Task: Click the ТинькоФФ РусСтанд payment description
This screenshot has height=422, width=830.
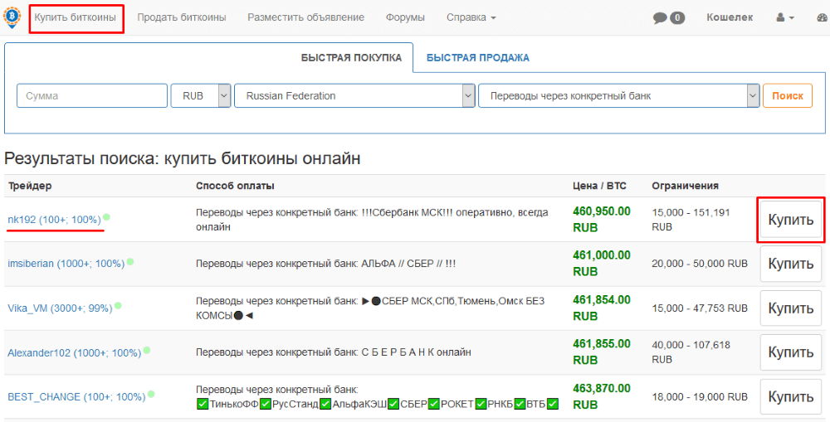Action: coord(378,397)
